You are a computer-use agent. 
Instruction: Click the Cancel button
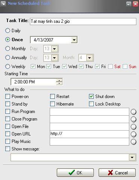point(117,173)
